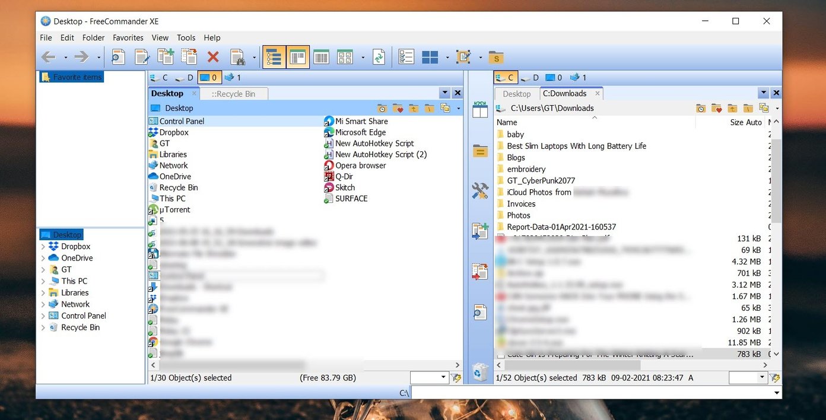Switch to the ::Recycle Bin tab

(x=234, y=94)
